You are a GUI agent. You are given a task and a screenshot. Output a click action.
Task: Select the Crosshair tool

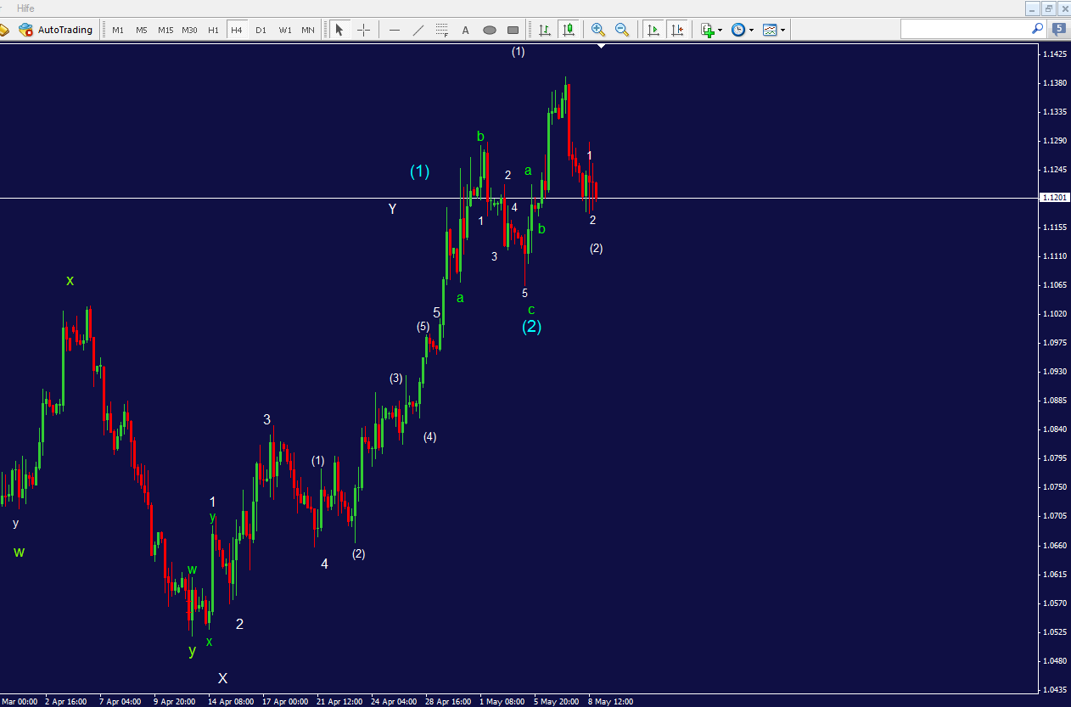pyautogui.click(x=363, y=30)
